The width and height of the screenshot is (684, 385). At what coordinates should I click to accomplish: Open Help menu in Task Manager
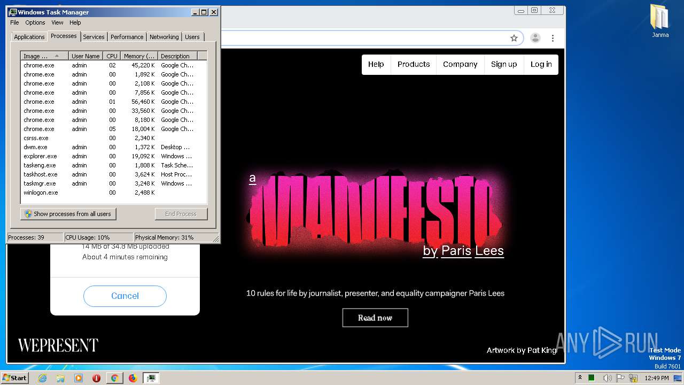tap(75, 22)
